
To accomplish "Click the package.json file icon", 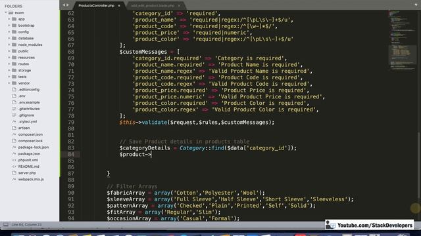I will pyautogui.click(x=14, y=153).
